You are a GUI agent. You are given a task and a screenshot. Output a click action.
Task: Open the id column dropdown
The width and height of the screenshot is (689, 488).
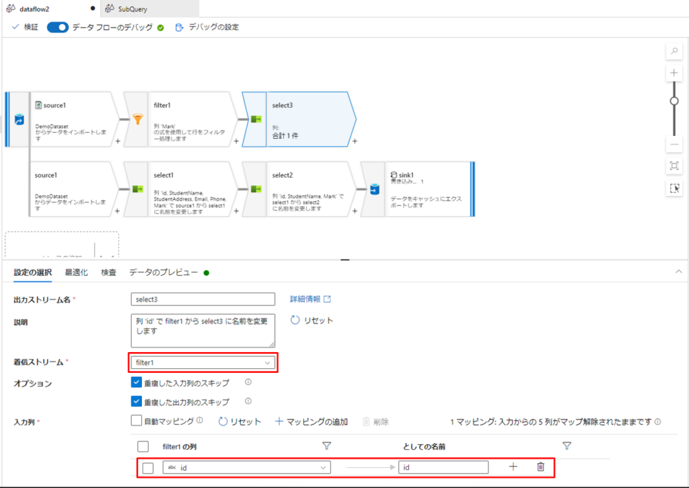point(246,467)
